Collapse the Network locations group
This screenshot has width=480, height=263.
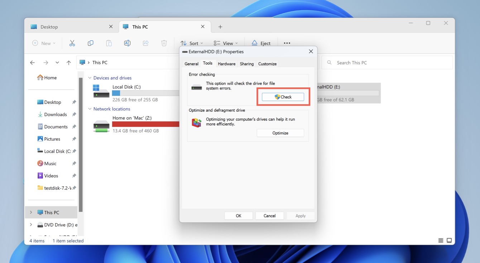pos(90,109)
